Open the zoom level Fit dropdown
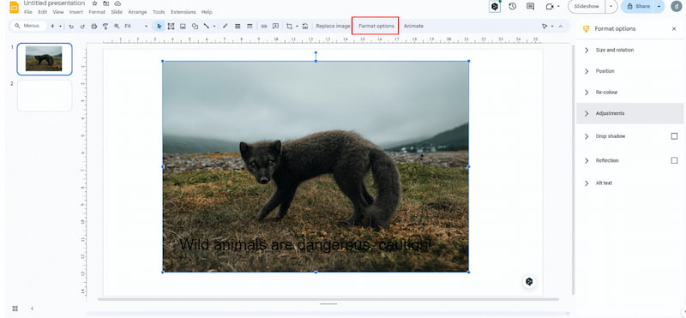Viewport: 686px width, 318px height. point(136,27)
